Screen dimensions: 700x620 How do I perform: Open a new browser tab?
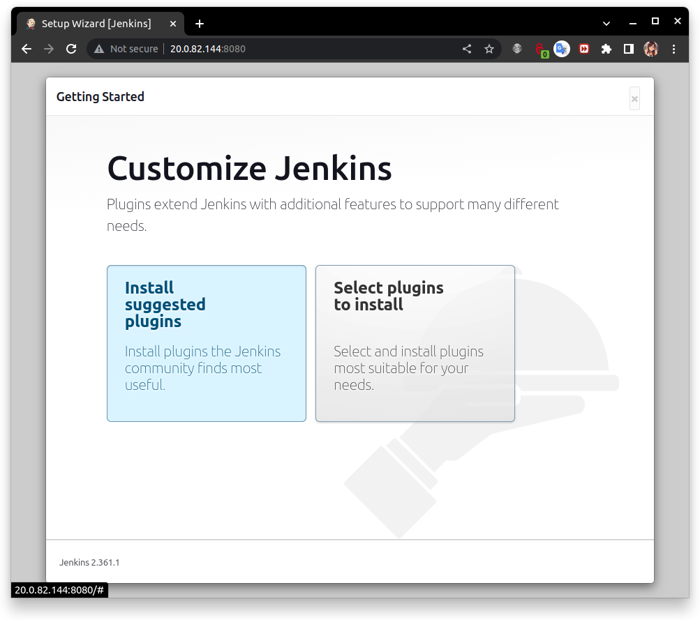click(x=199, y=23)
